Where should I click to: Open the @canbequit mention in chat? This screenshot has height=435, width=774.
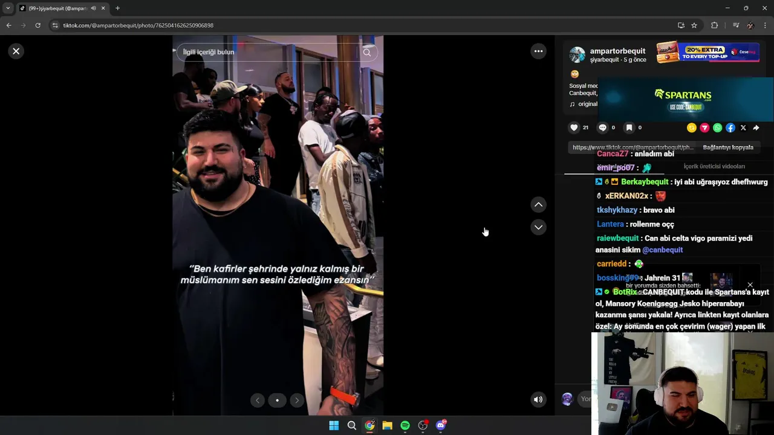coord(662,250)
